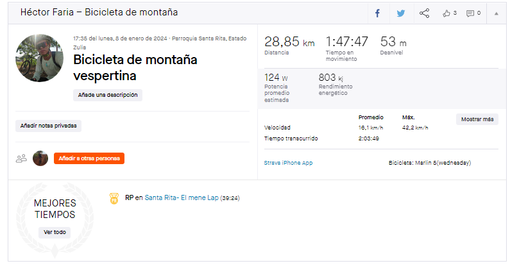
Task: Collapse the activity panel with the top arrow
Action: pos(497,13)
